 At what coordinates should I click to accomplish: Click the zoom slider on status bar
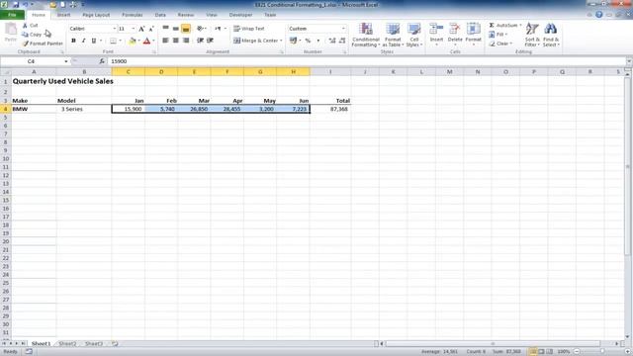click(602, 352)
